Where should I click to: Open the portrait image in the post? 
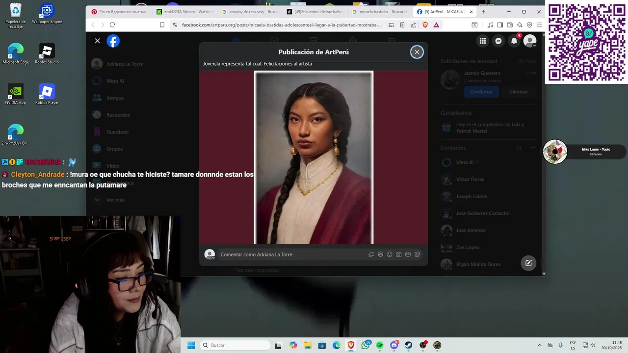point(314,157)
